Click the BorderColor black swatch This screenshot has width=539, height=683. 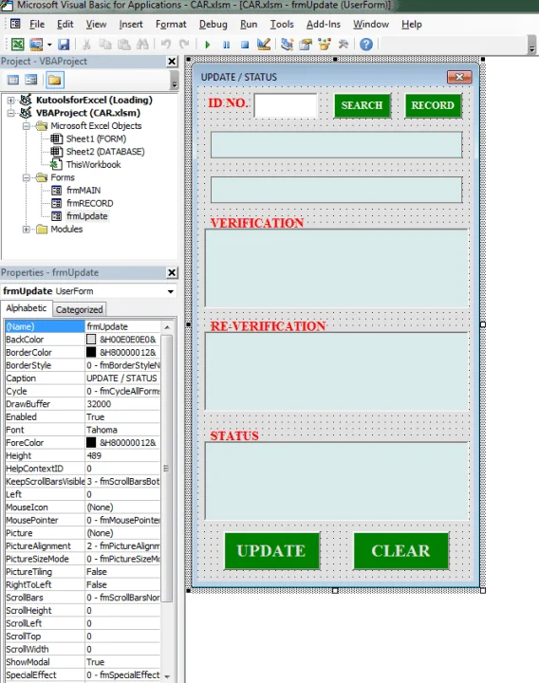point(91,352)
